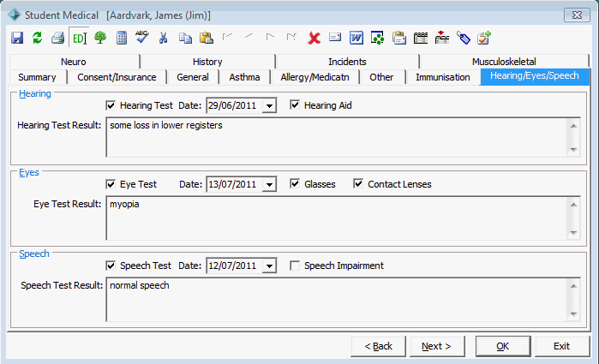The image size is (599, 364).
Task: Refresh data with the green arrows icon
Action: (x=38, y=38)
